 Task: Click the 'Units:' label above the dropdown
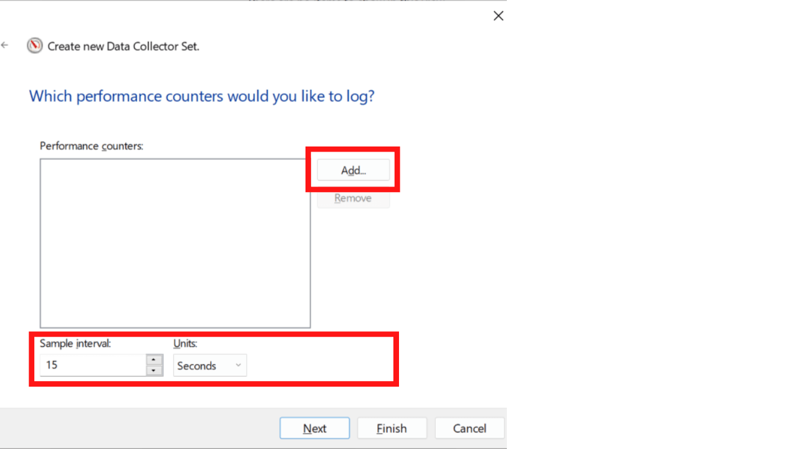click(185, 344)
